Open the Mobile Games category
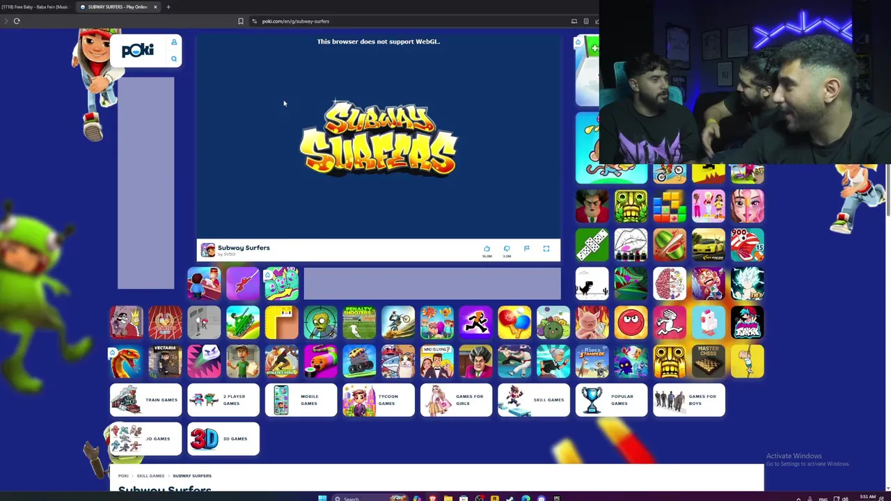The width and height of the screenshot is (891, 501). [x=301, y=400]
